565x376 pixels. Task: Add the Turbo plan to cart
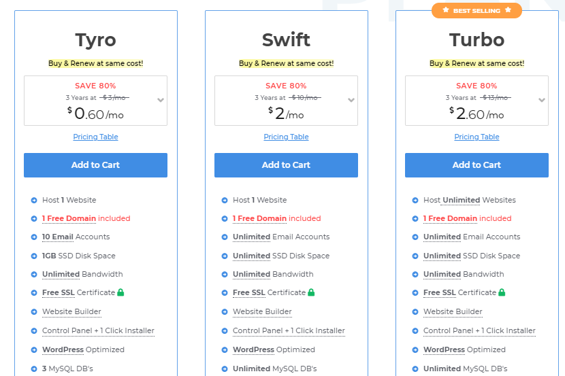tap(477, 165)
